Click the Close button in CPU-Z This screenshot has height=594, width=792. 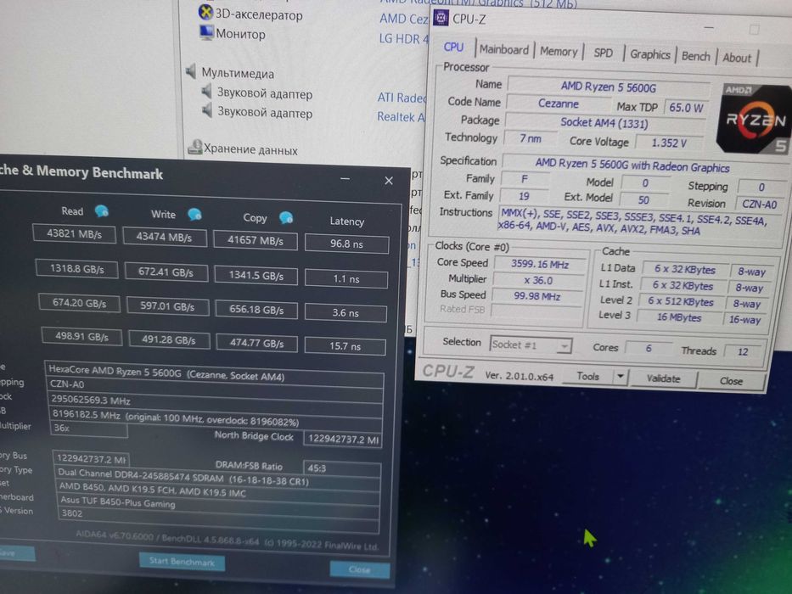[731, 381]
